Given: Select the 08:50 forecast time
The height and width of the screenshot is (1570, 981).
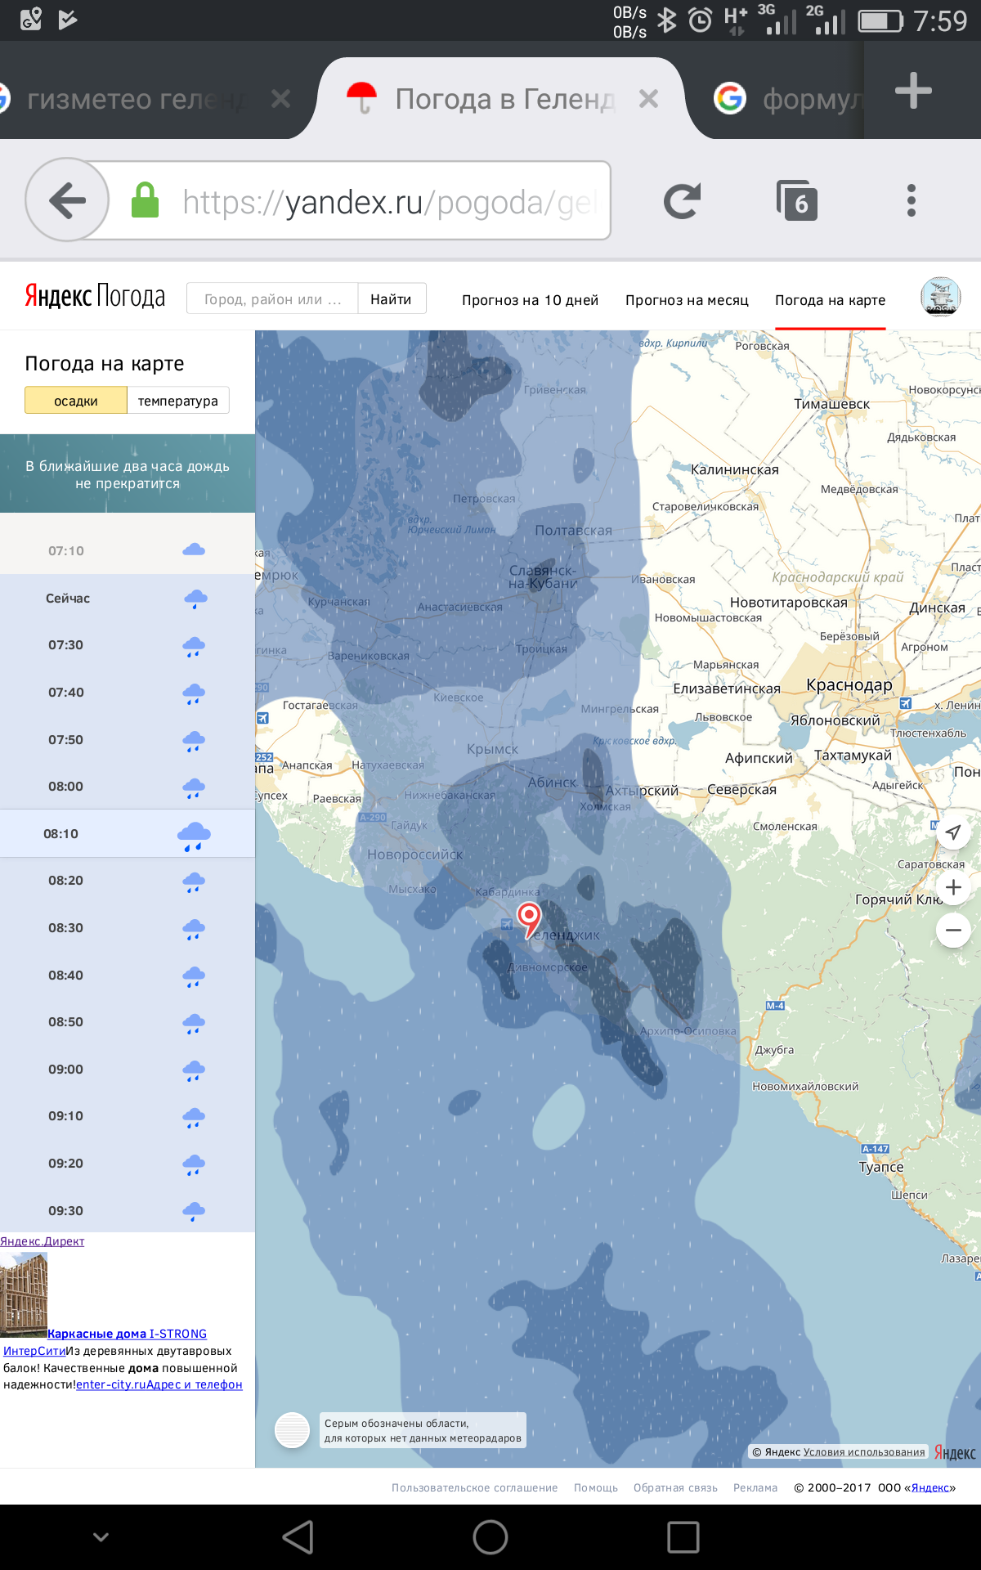Looking at the screenshot, I should coord(128,1022).
